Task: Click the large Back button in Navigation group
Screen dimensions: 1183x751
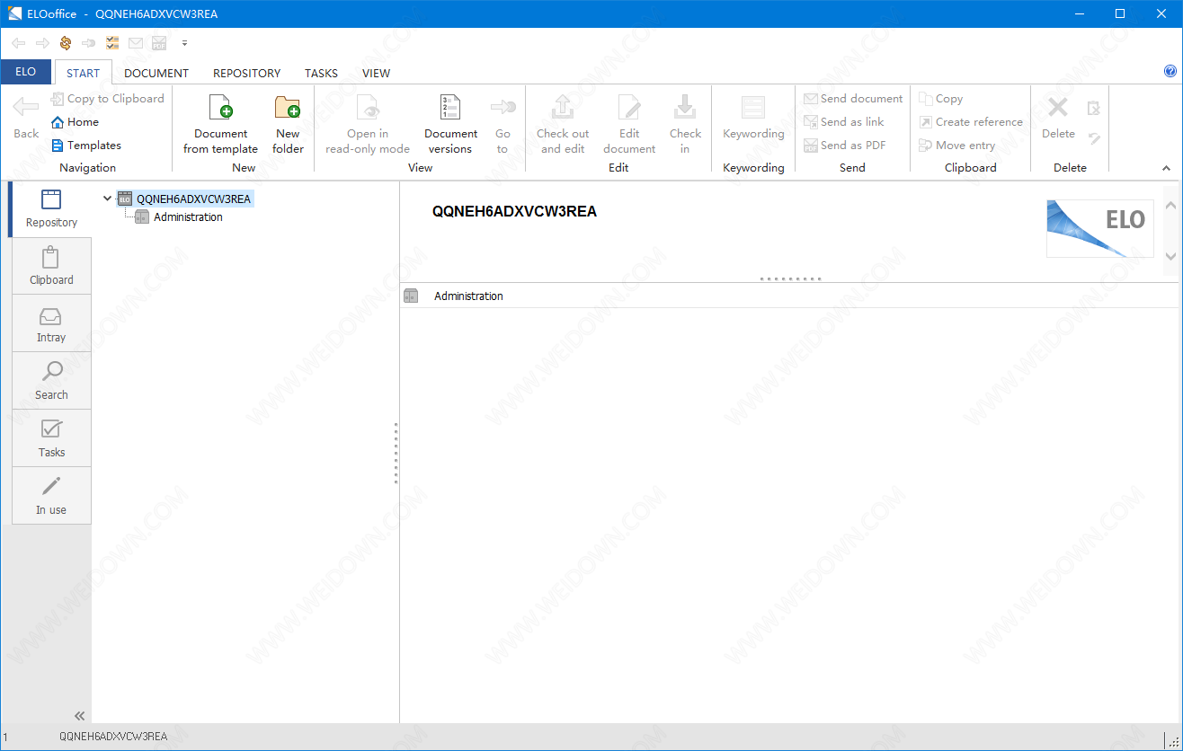Action: coord(26,118)
